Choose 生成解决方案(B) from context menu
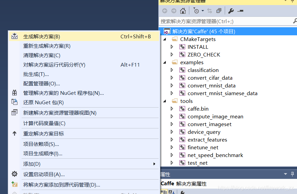The height and width of the screenshot is (194, 297). pos(84,36)
